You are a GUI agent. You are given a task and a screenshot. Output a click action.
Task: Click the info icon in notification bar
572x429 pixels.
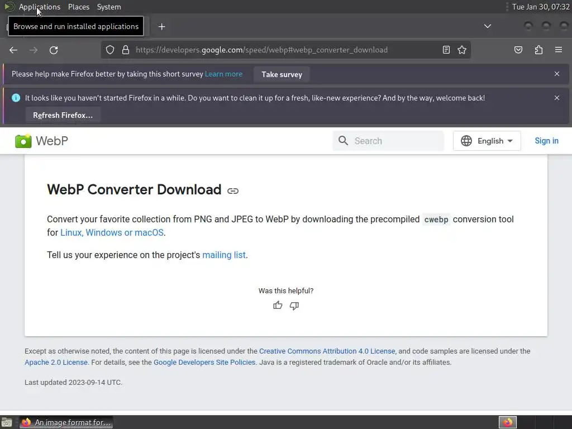pos(16,98)
